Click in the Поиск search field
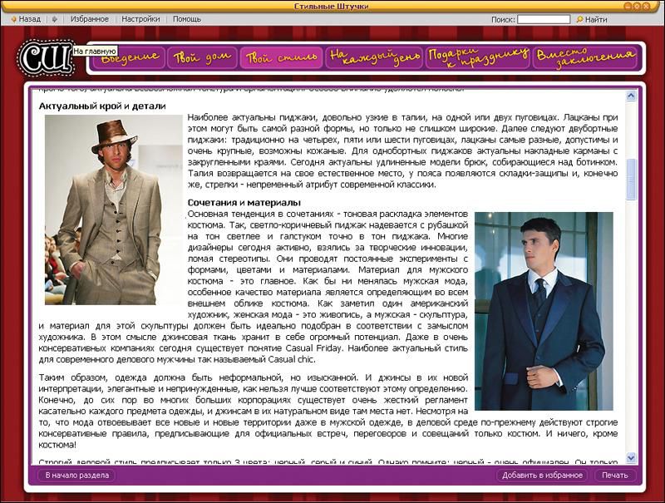 pyautogui.click(x=544, y=19)
